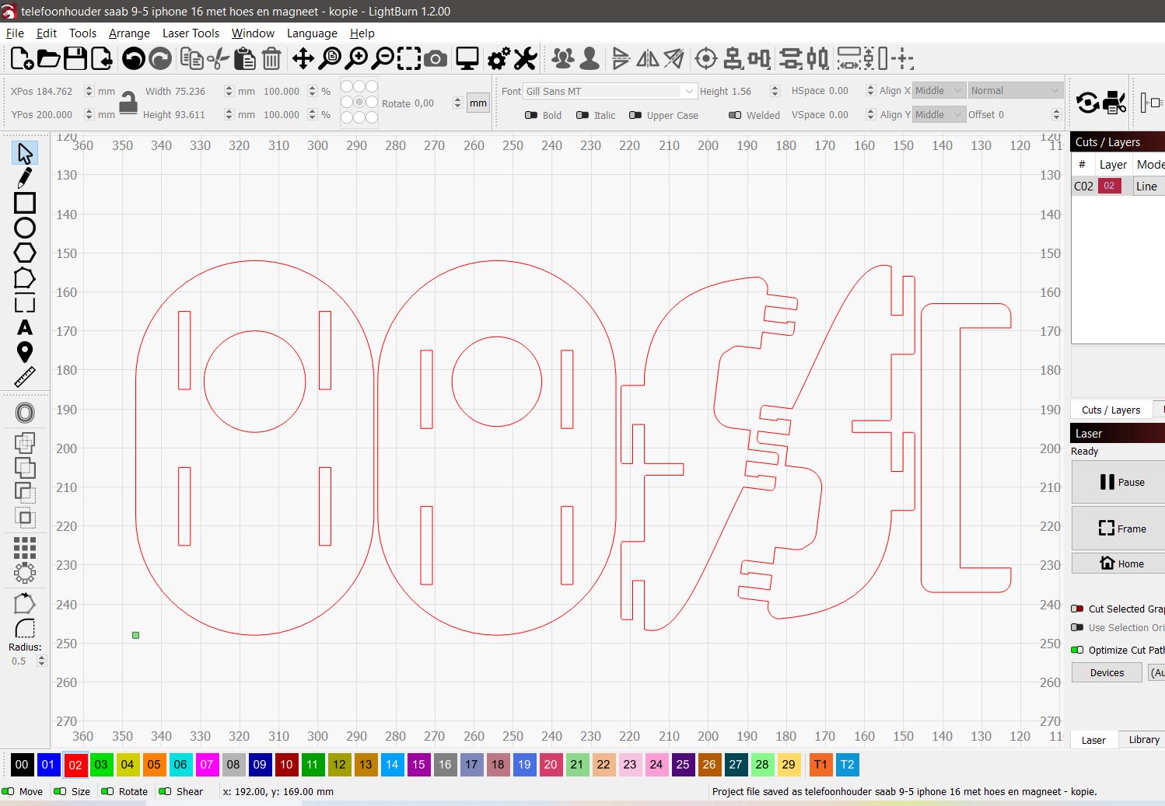Select the Measure ruler tool
This screenshot has height=806, width=1165.
click(25, 377)
